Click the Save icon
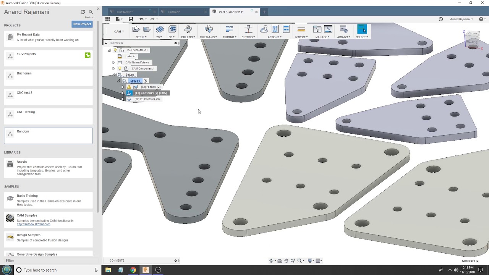Screen dimensions: 489x275 coord(131,19)
